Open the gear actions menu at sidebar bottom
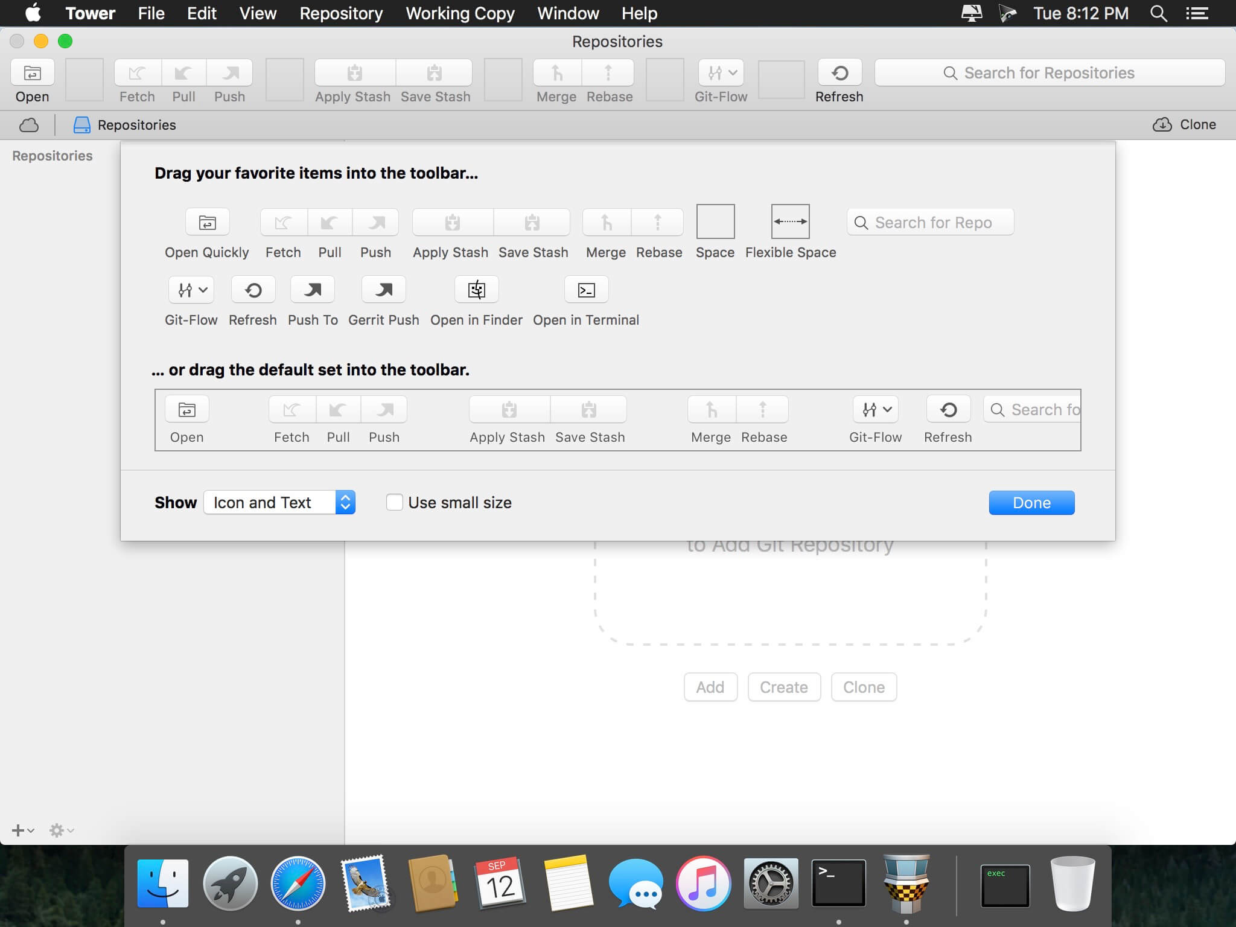1236x927 pixels. [x=62, y=830]
